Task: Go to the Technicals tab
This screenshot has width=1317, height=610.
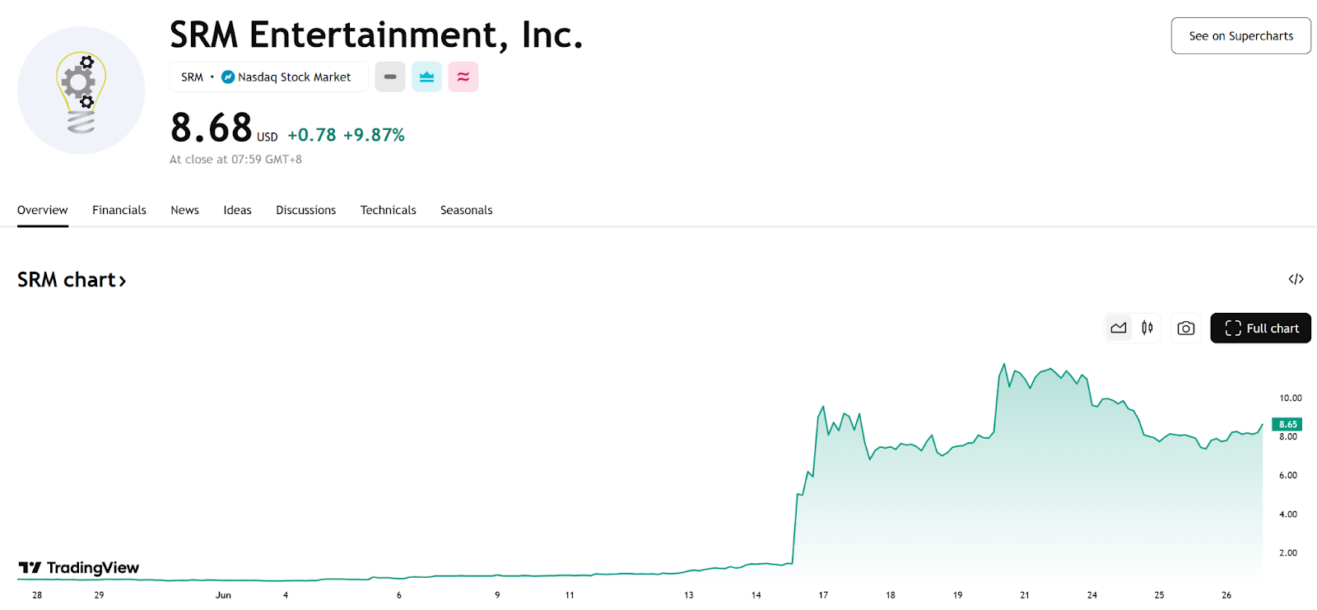Action: click(389, 210)
